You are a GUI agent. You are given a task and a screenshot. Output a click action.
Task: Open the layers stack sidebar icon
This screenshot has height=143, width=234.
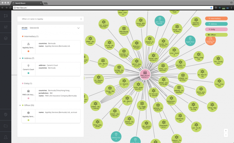pos(6,38)
